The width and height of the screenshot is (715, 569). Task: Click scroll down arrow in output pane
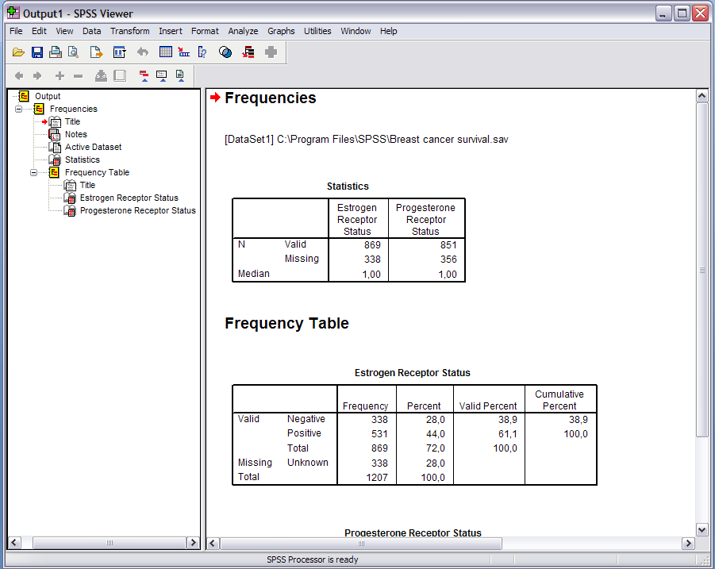pos(702,530)
